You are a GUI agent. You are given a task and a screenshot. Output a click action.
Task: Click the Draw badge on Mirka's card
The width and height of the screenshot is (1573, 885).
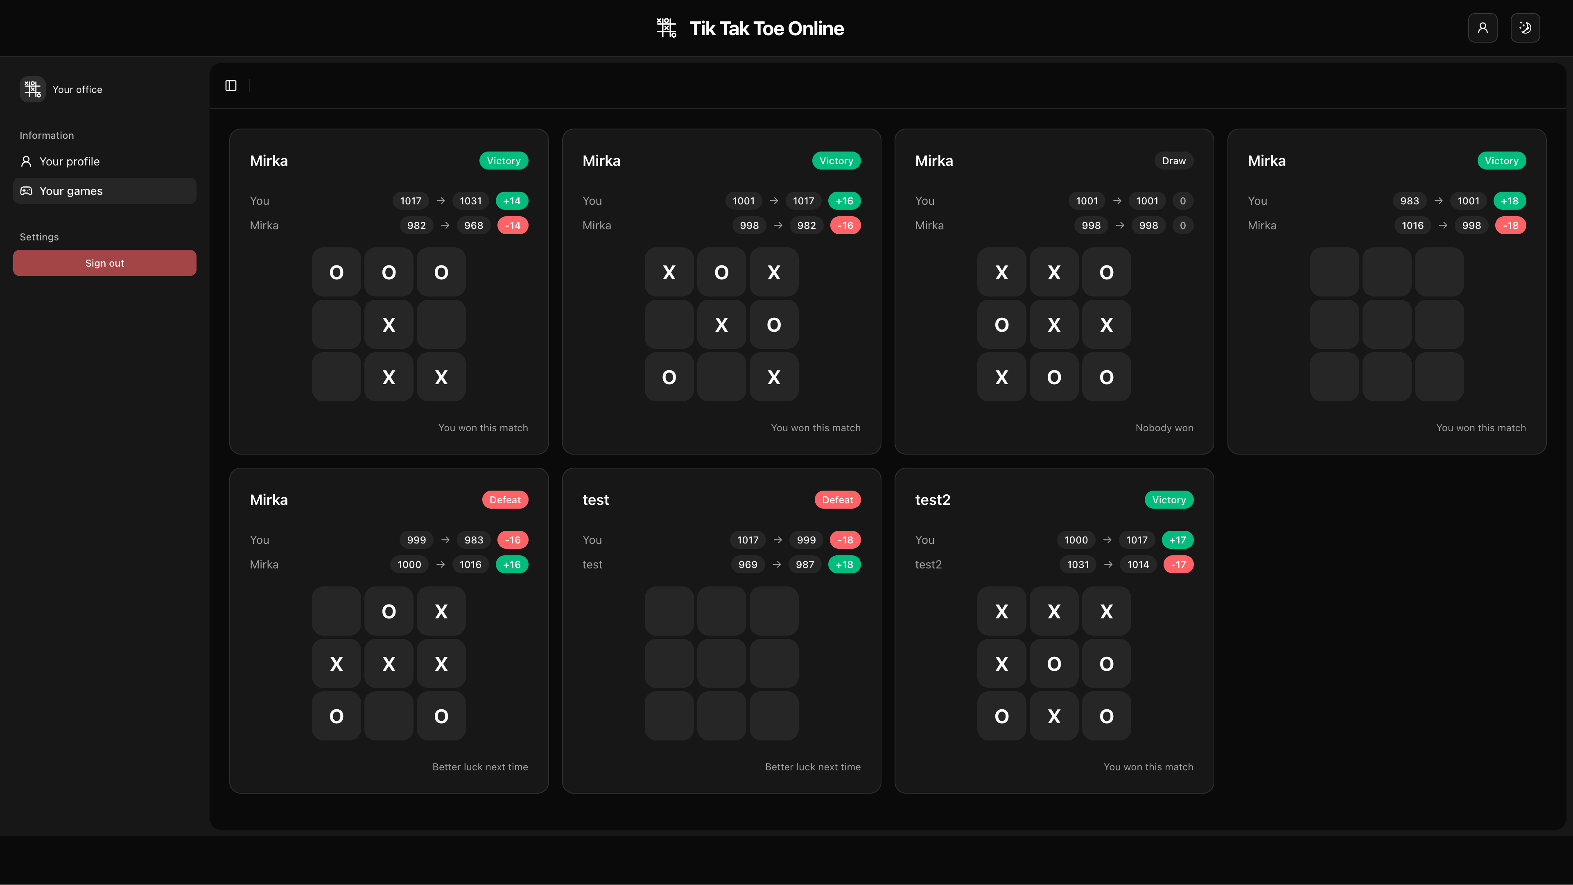(1173, 160)
